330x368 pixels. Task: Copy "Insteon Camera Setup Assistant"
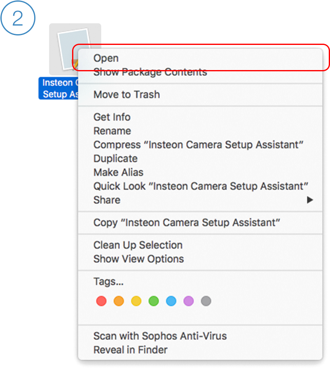[187, 223]
